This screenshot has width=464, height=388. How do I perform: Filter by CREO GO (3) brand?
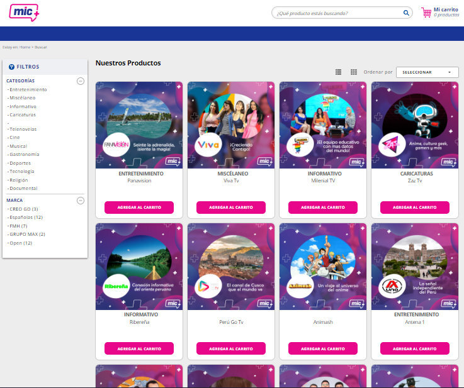24,209
